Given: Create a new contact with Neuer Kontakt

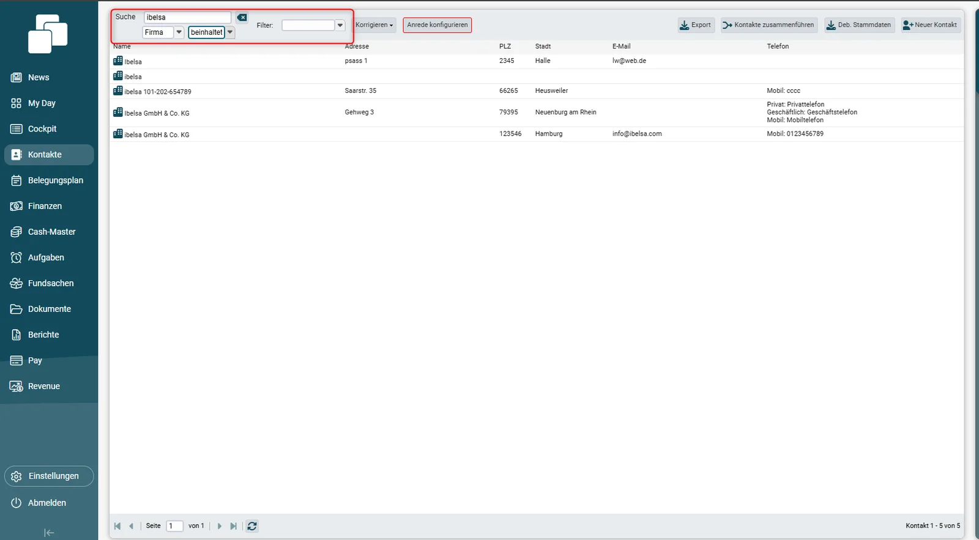Looking at the screenshot, I should pyautogui.click(x=930, y=25).
